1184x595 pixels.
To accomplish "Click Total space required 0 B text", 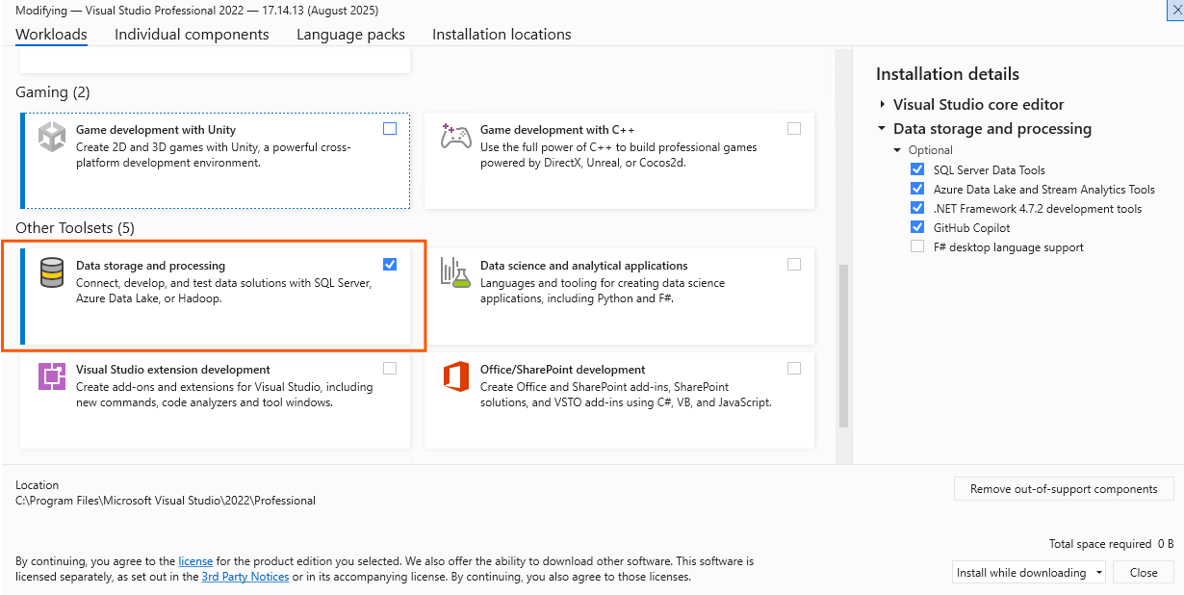I will [1111, 544].
